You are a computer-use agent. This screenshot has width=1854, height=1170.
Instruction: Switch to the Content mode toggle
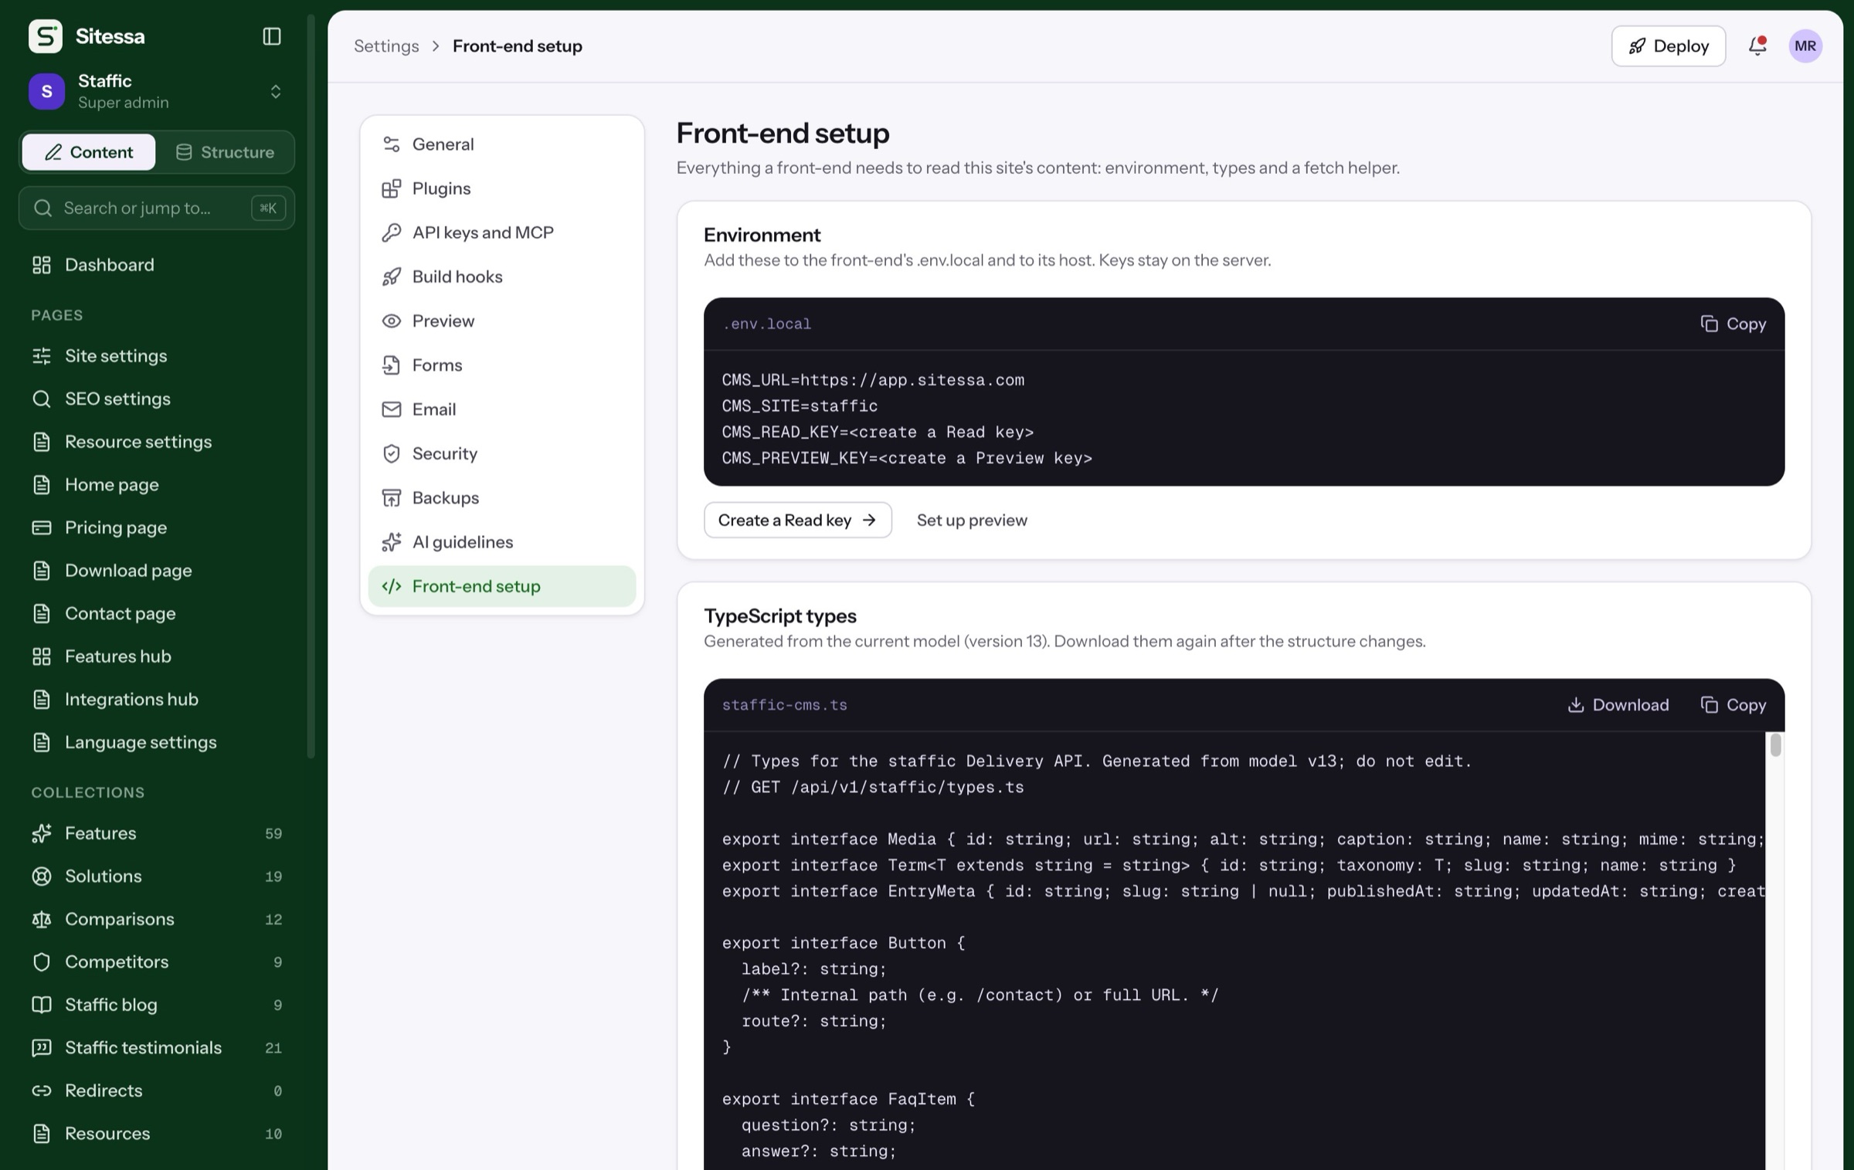pos(89,152)
